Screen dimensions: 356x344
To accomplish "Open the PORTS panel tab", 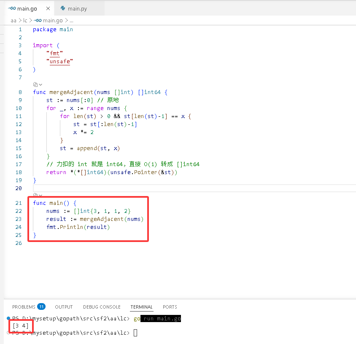I will click(x=170, y=307).
